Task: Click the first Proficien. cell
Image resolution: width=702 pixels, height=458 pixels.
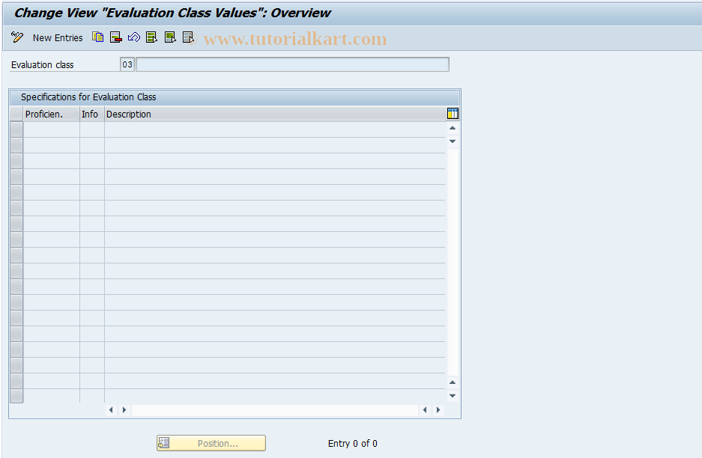Action: [x=52, y=129]
